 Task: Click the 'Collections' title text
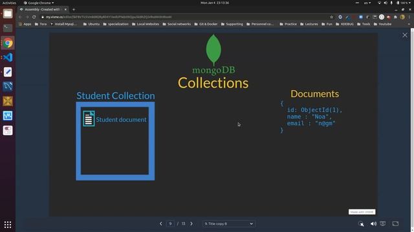click(x=213, y=83)
